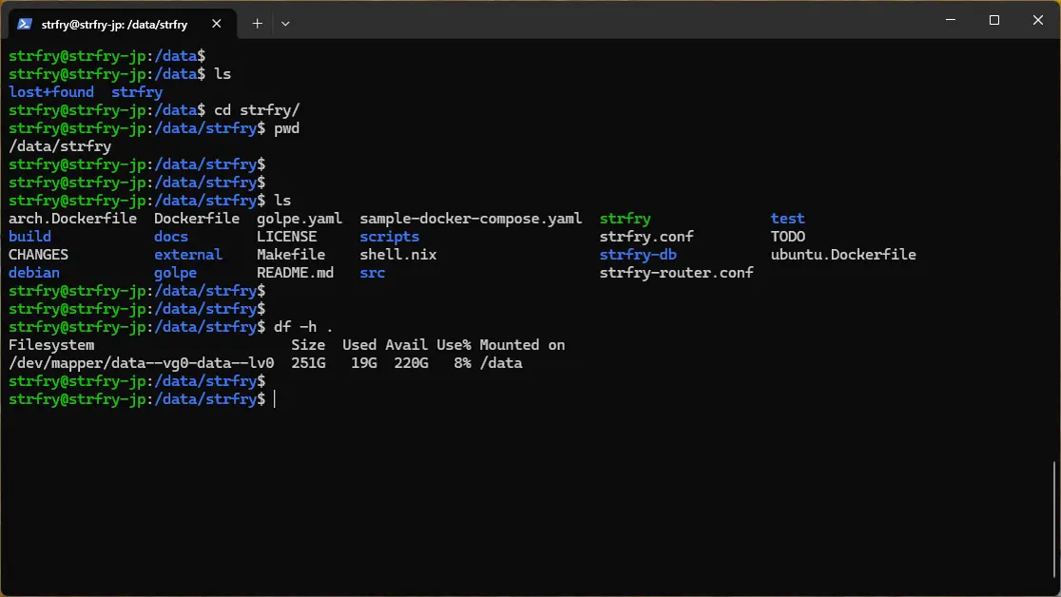This screenshot has width=1061, height=597.
Task: Expand the new tab profile dropdown chevron
Action: 285,23
